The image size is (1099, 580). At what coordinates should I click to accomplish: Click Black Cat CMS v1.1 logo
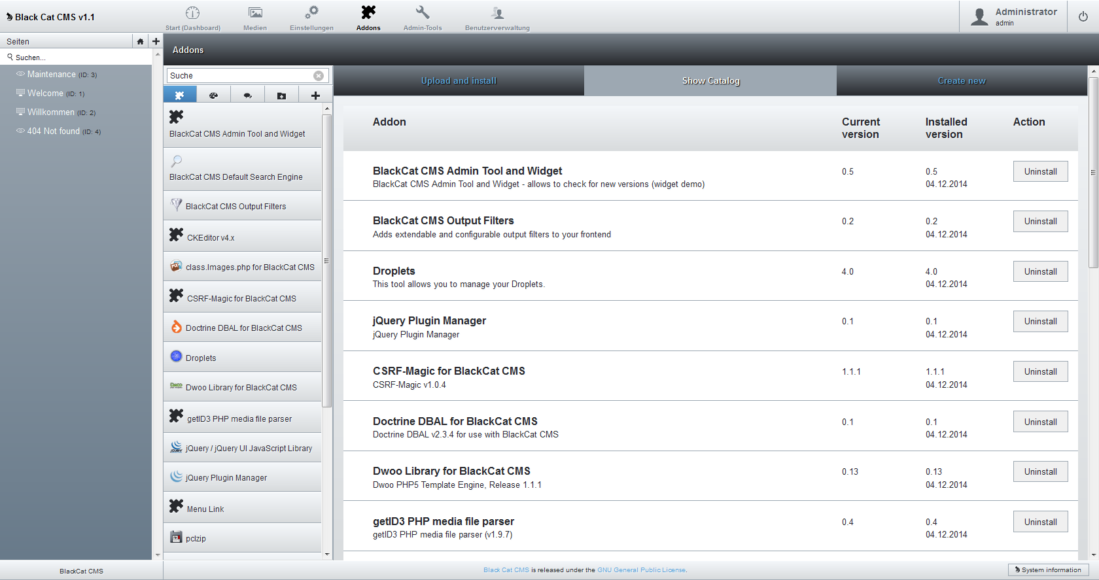click(x=50, y=17)
